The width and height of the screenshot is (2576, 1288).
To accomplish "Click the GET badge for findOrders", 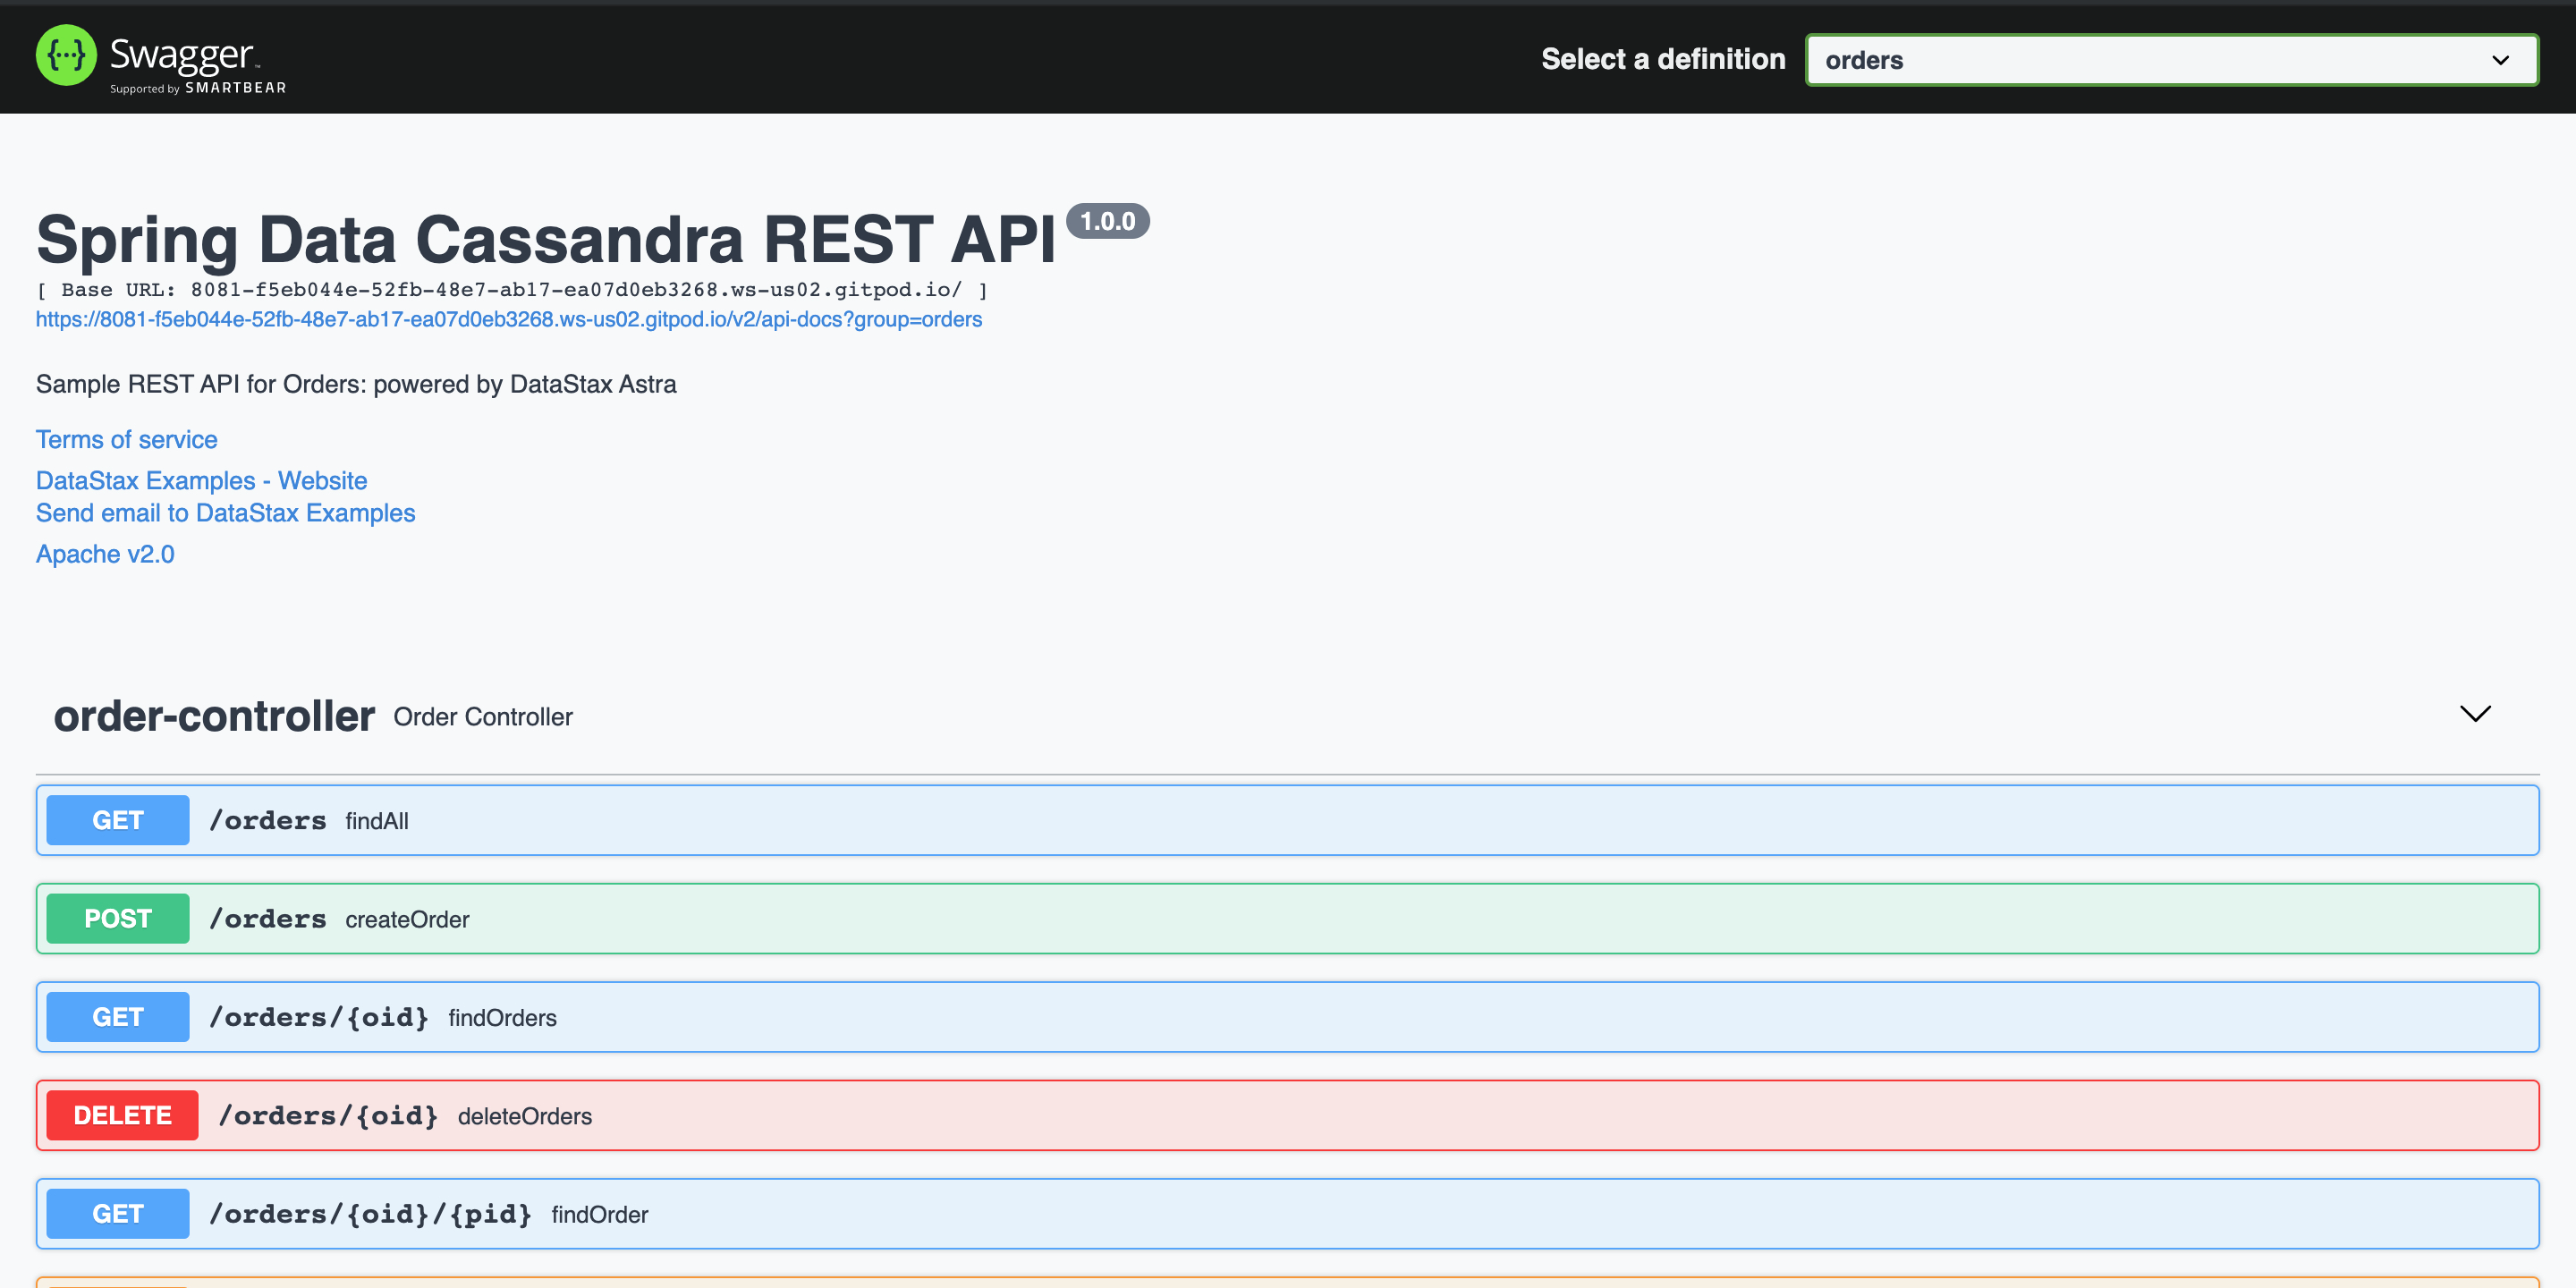I will pyautogui.click(x=117, y=1017).
